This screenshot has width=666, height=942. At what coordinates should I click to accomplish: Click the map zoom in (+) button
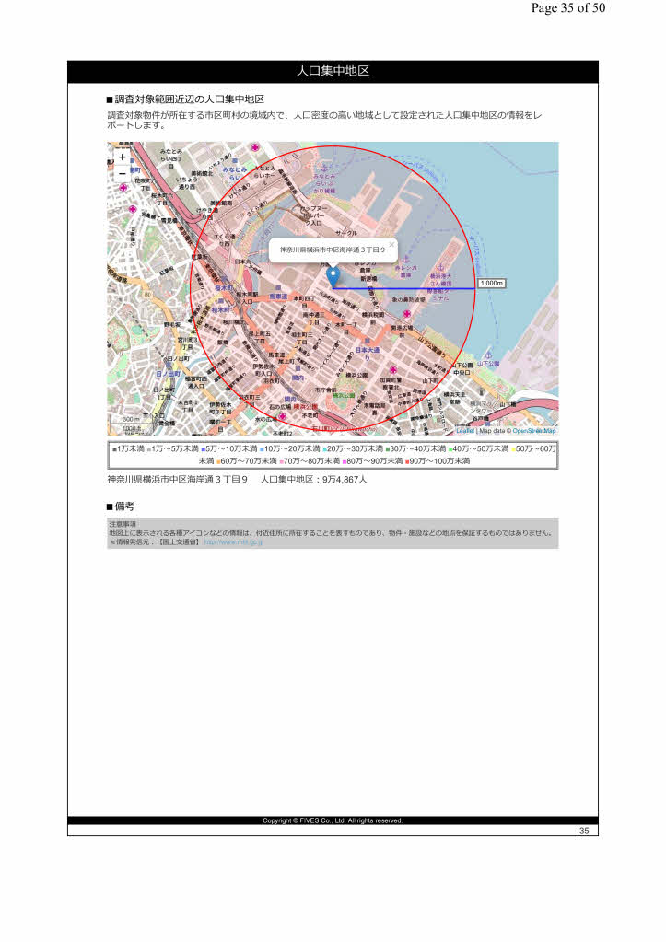point(122,157)
